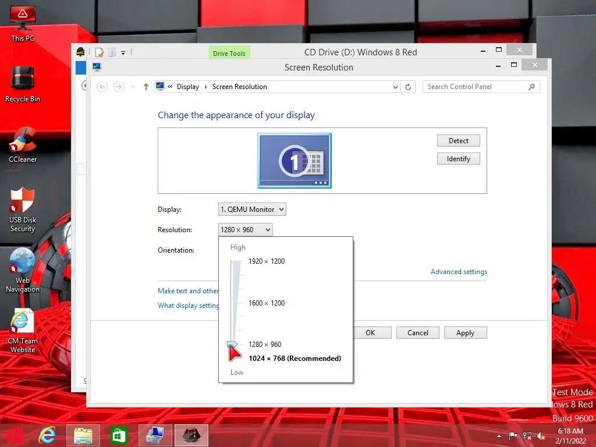The width and height of the screenshot is (596, 447).
Task: Click the Detect button
Action: click(x=459, y=141)
